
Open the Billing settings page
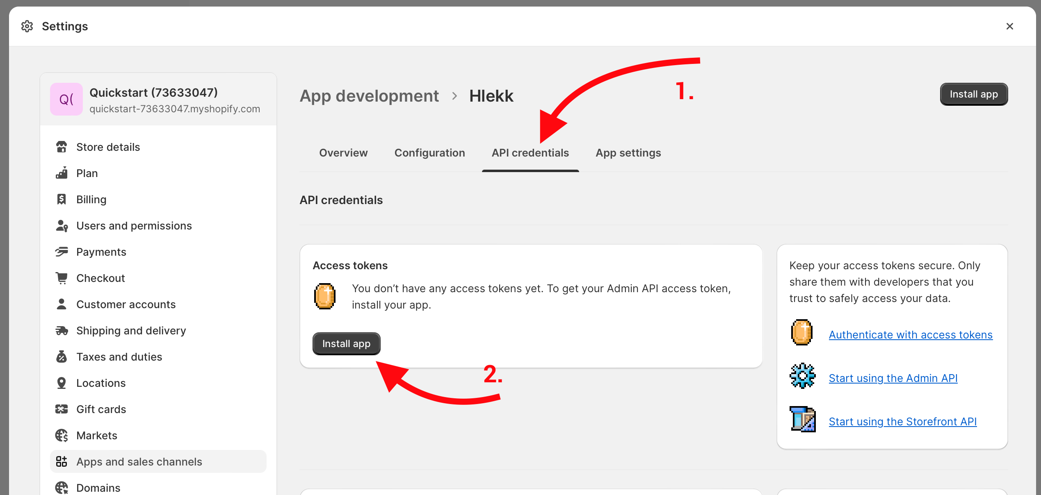(158, 200)
